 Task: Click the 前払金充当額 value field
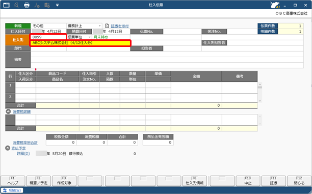pyautogui.click(x=158, y=142)
